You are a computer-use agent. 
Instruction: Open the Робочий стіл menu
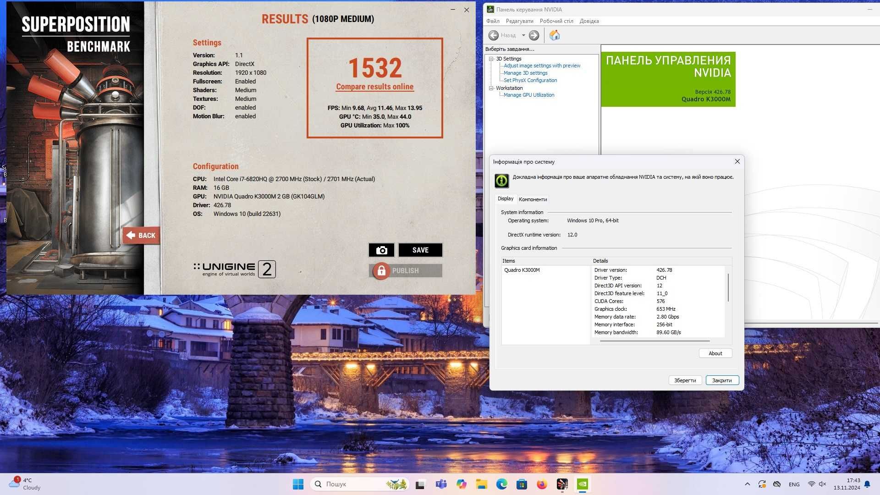[556, 21]
